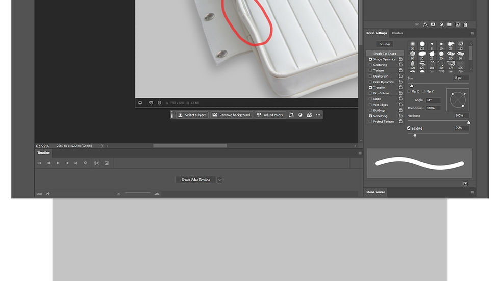The image size is (500, 281).
Task: Enable Wet Edges checkbox
Action: pos(370,105)
